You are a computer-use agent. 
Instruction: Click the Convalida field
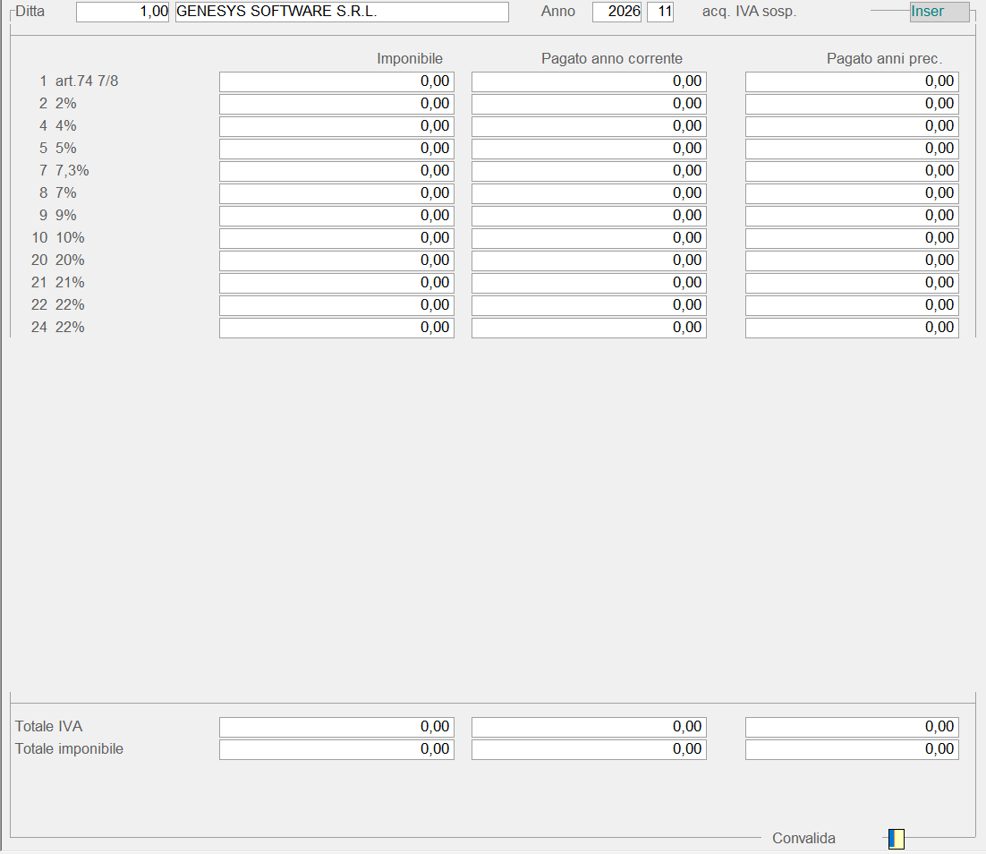[x=896, y=839]
